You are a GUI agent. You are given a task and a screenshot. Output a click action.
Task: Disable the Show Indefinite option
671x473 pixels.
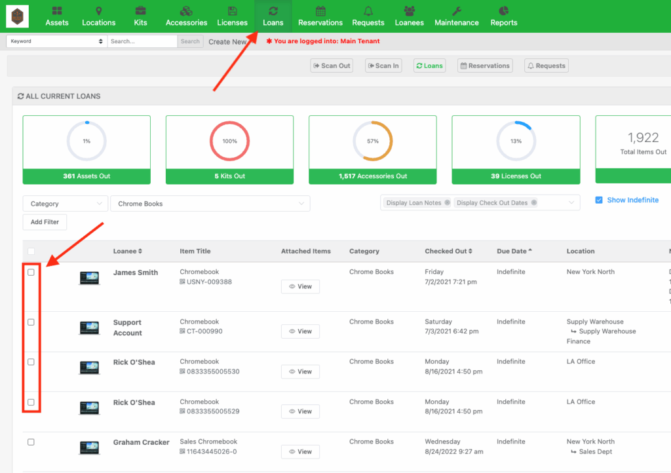pos(598,200)
